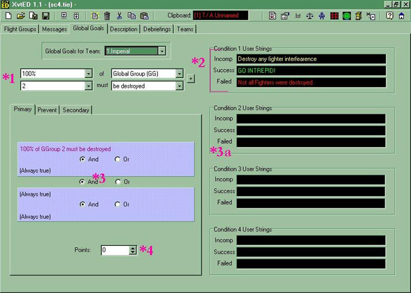This screenshot has width=411, height=293.
Task: Select And in first condition block
Action: pyautogui.click(x=82, y=159)
